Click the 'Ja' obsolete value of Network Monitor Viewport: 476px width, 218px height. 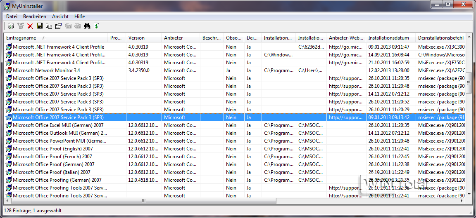tap(228, 70)
